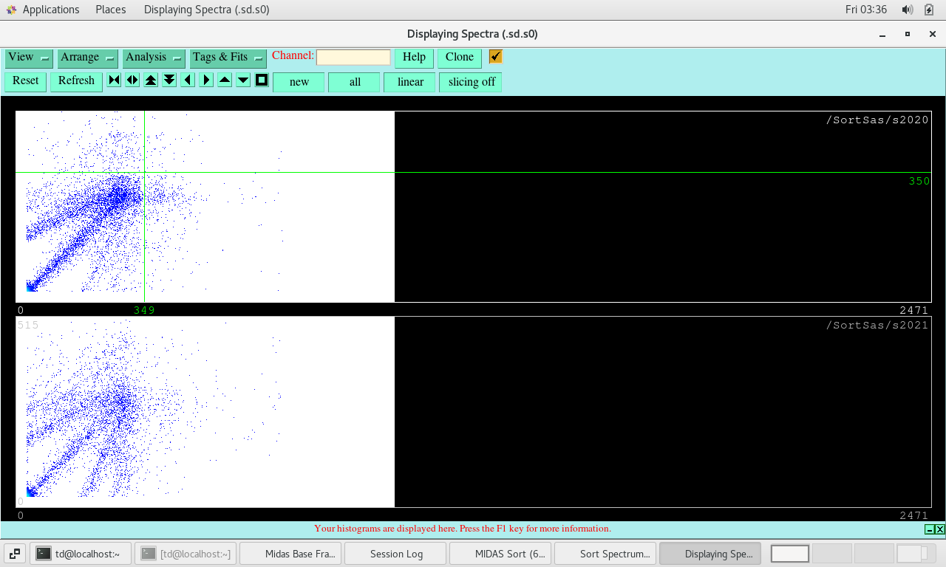The height and width of the screenshot is (567, 946).
Task: Open the Applications menu in top bar
Action: tap(50, 10)
